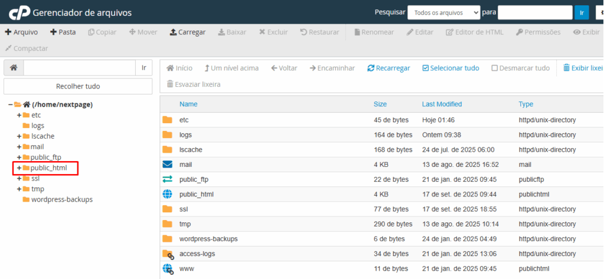Expand the public_html tree node

(x=19, y=168)
